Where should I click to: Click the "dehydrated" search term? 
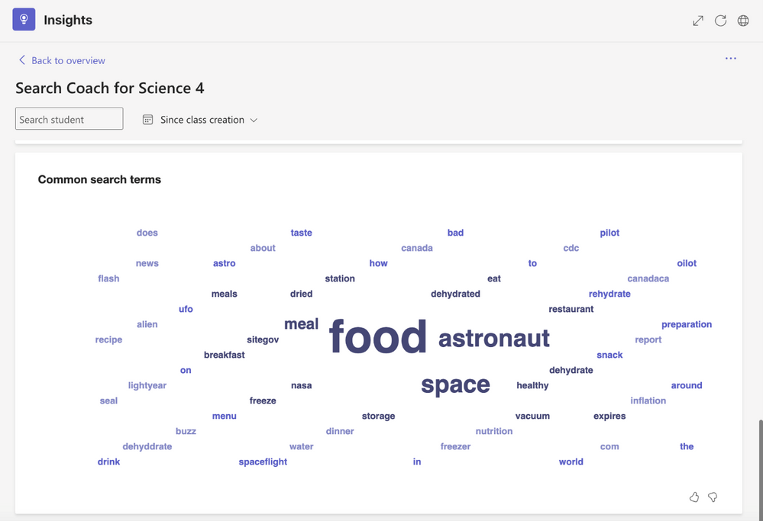pos(455,294)
